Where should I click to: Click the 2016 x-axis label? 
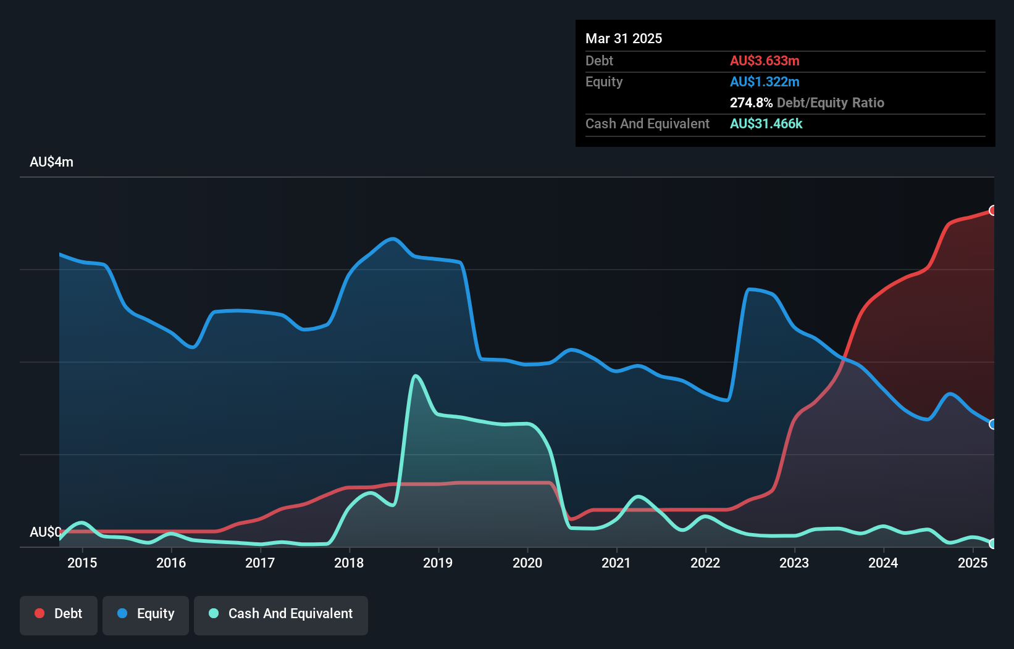pyautogui.click(x=171, y=563)
